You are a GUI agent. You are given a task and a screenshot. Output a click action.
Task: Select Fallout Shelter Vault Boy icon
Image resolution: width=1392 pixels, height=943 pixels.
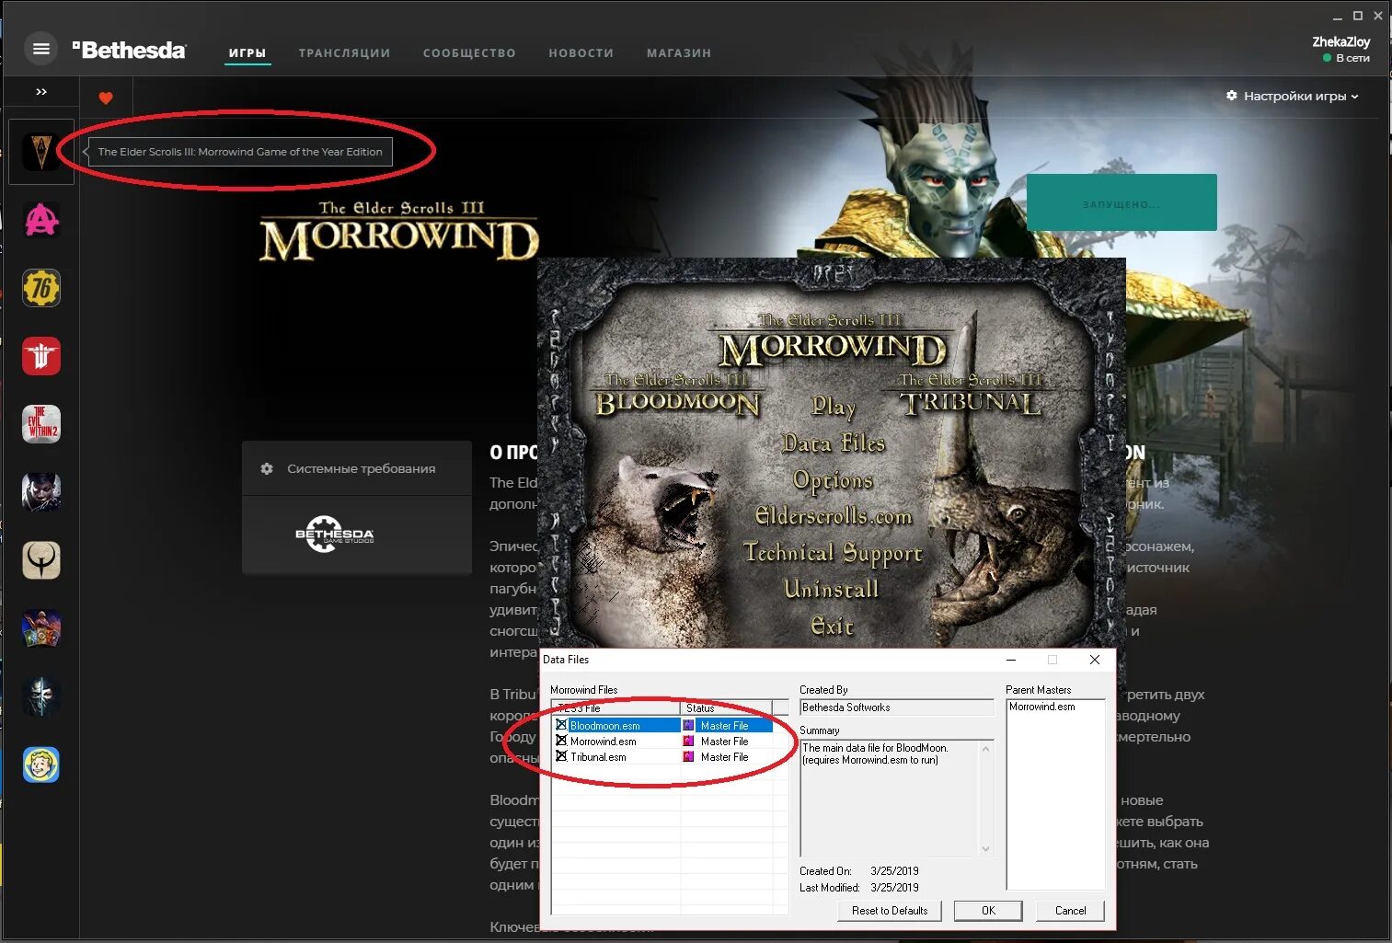tap(41, 765)
